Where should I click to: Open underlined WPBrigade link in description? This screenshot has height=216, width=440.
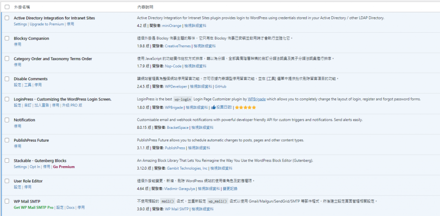click(257, 99)
